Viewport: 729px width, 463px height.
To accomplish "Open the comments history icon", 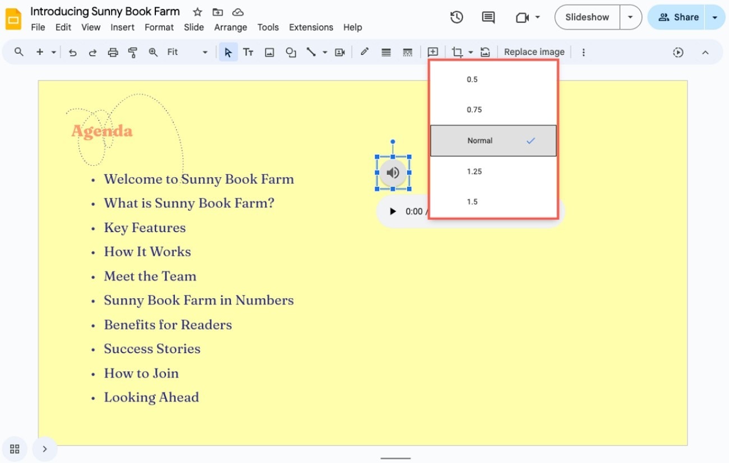I will [488, 17].
